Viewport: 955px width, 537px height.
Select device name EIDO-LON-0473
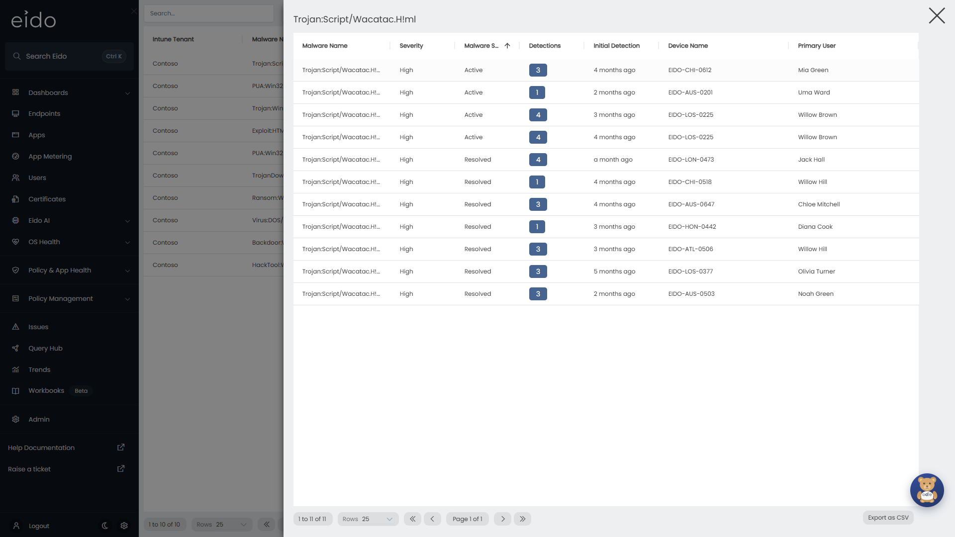click(691, 160)
